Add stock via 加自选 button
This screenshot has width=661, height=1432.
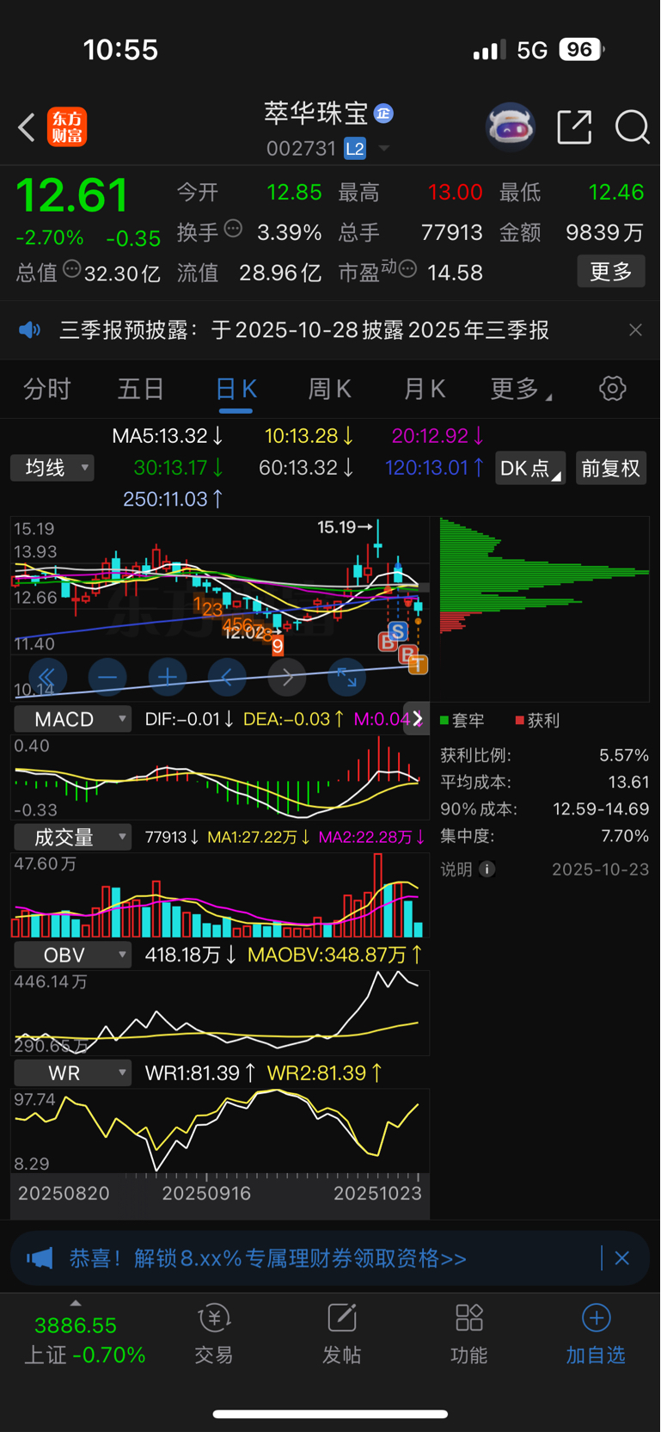pos(596,1334)
